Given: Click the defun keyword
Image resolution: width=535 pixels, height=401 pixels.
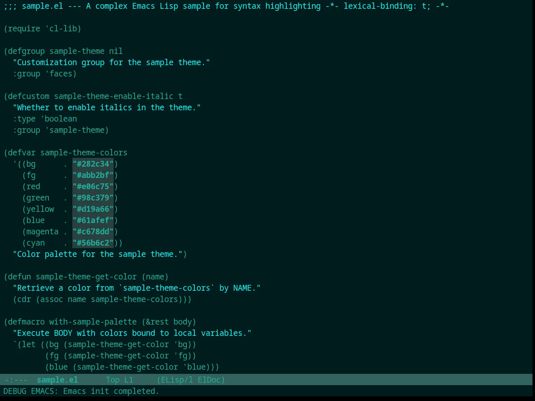Looking at the screenshot, I should coord(19,277).
